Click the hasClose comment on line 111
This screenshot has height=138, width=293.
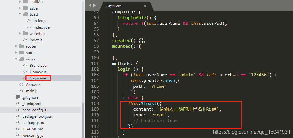(155, 121)
